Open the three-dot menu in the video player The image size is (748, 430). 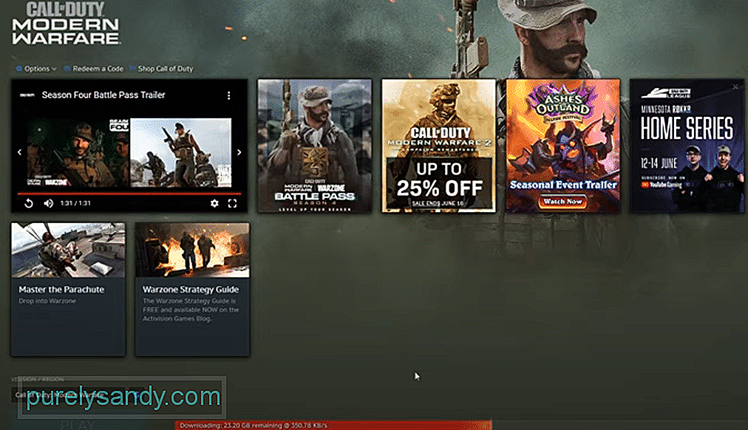click(x=229, y=95)
